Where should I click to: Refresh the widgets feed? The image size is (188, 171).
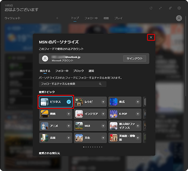[151, 8]
